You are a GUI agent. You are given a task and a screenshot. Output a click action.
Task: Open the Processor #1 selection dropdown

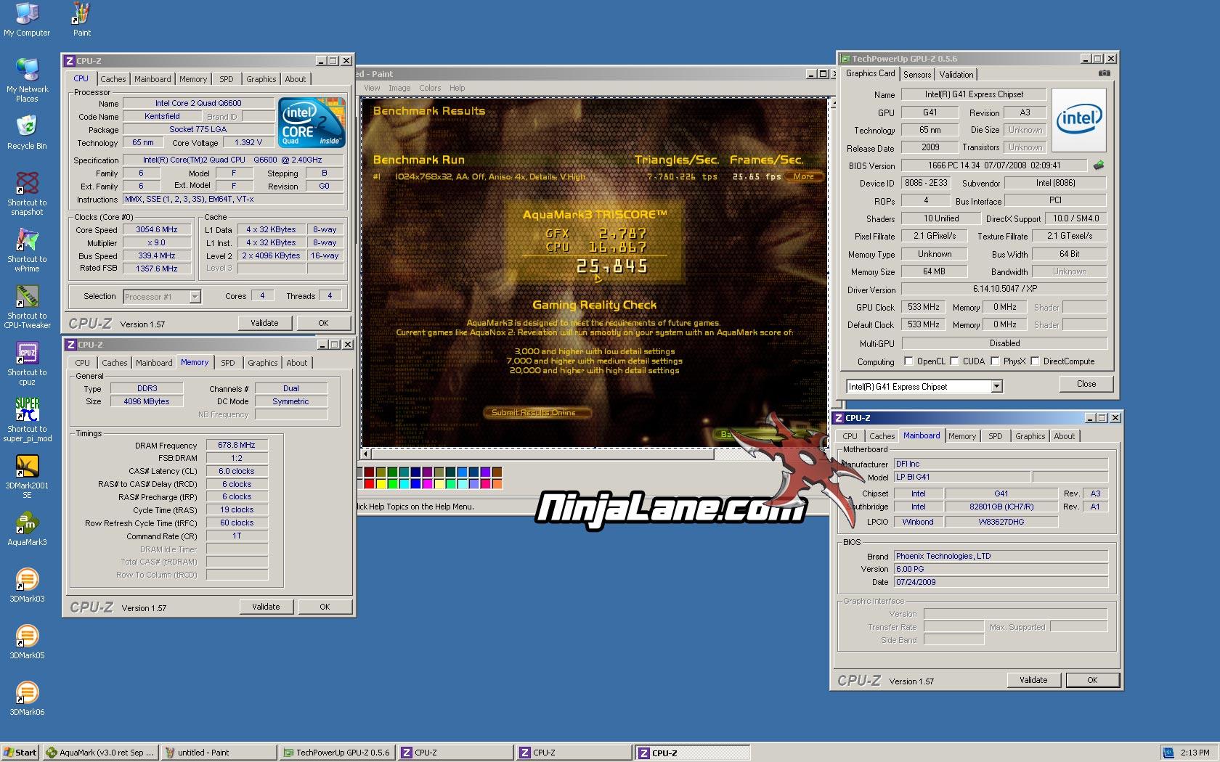[x=194, y=297]
